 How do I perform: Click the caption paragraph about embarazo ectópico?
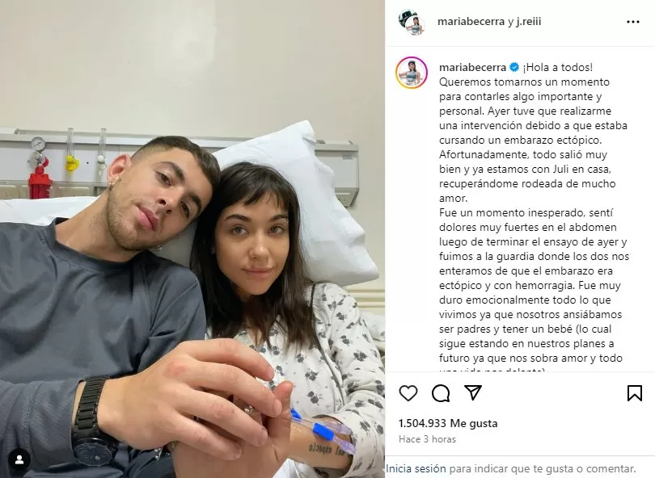533,132
